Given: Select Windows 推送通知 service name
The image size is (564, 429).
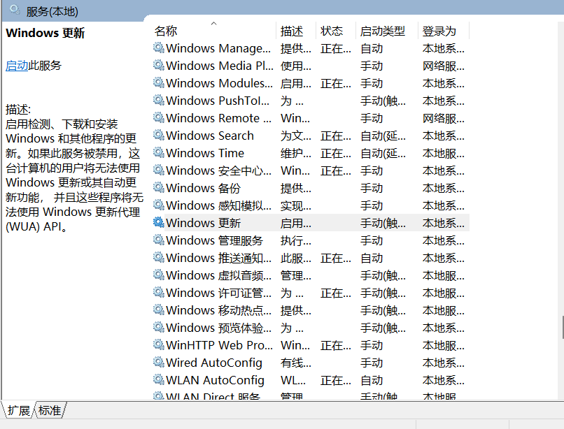Looking at the screenshot, I should (x=219, y=258).
